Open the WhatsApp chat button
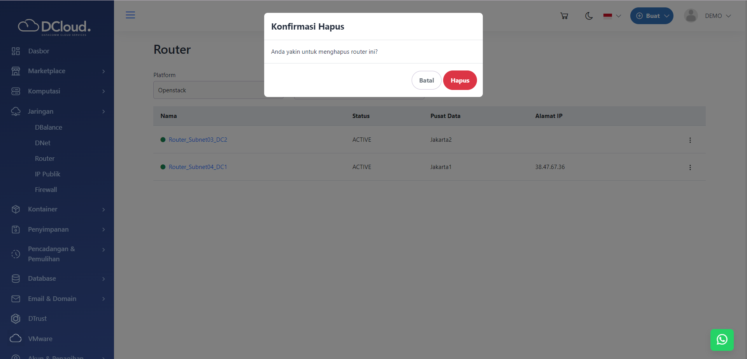The height and width of the screenshot is (359, 747). (722, 340)
